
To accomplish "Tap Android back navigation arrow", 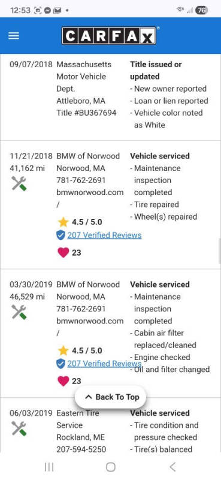I will click(x=172, y=467).
